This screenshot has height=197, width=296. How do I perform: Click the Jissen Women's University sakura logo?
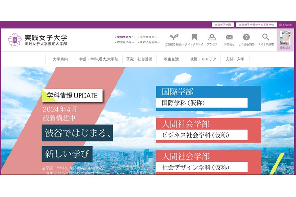pos(15,40)
